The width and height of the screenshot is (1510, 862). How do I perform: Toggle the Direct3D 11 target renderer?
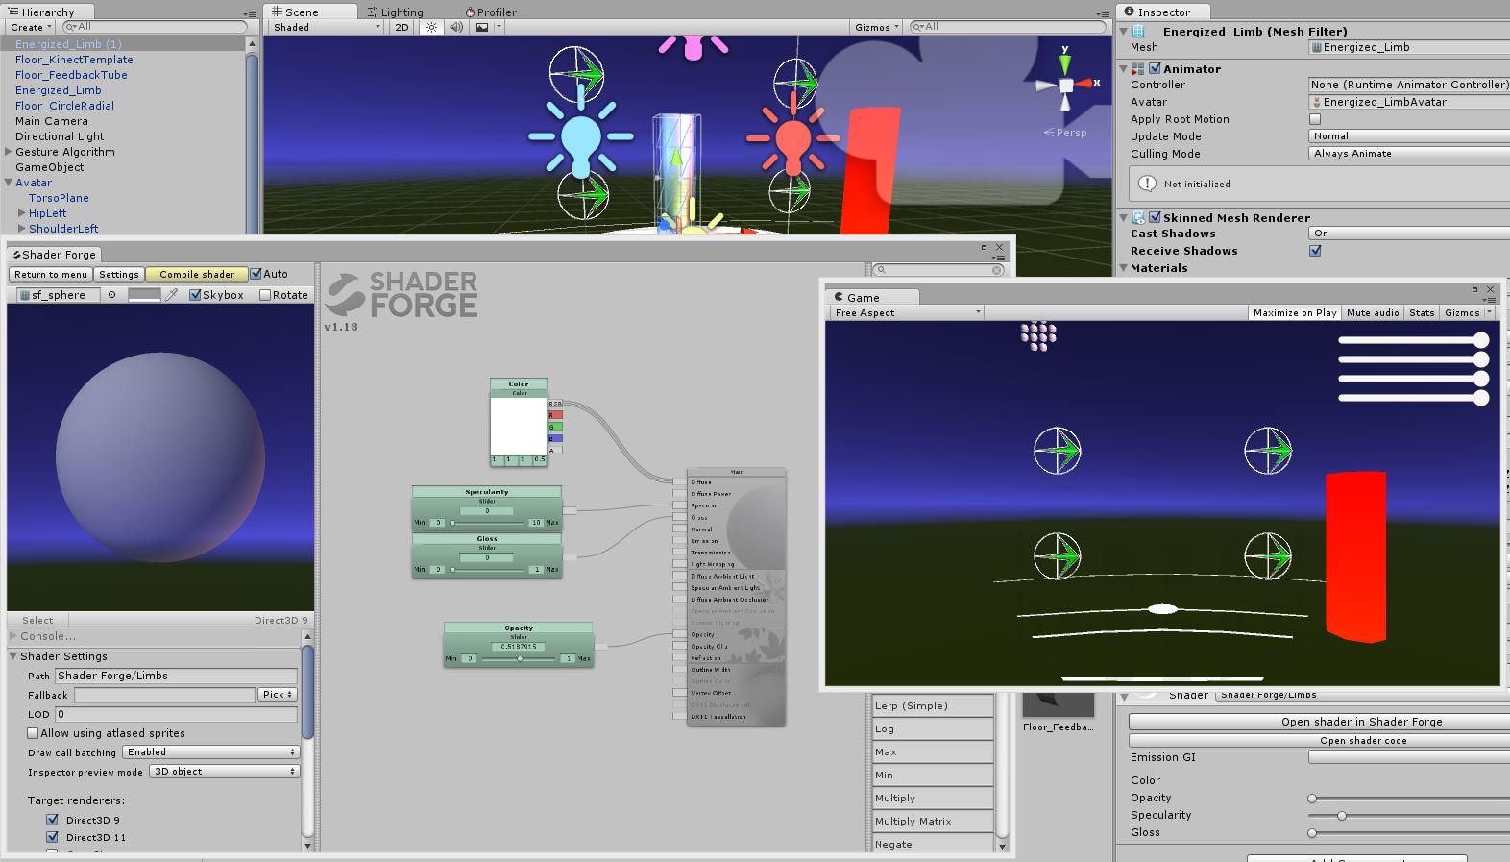tap(52, 837)
